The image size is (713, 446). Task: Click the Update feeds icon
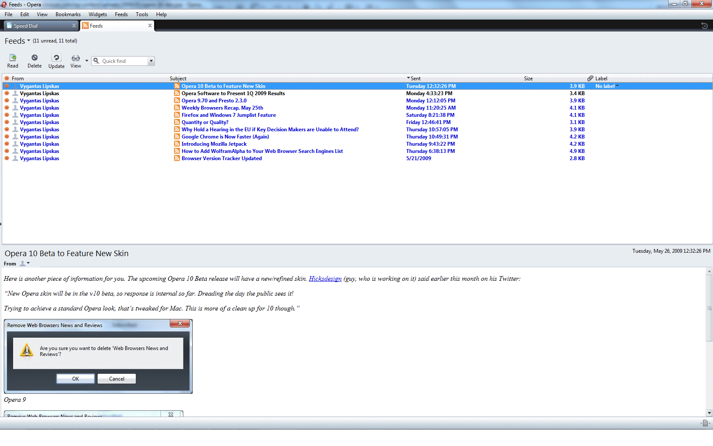pyautogui.click(x=56, y=58)
